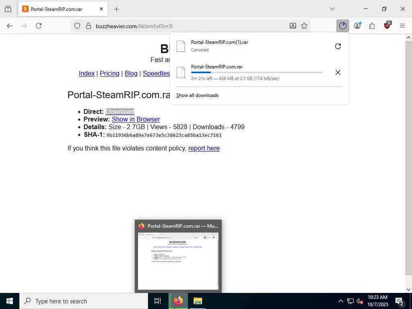Open the Speedtest link

coord(157,73)
